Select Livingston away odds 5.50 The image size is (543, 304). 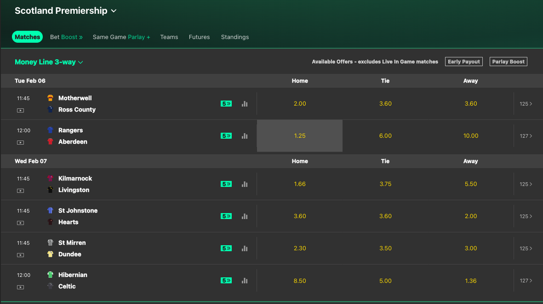point(471,184)
